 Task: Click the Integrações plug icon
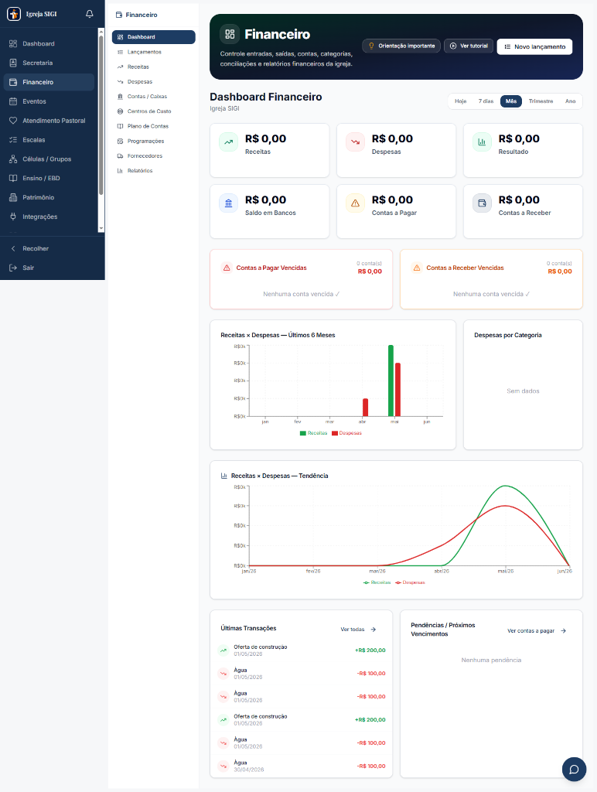click(13, 217)
